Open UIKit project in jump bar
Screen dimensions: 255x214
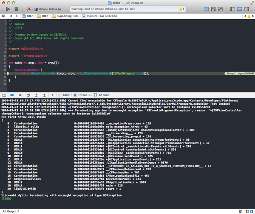pos(28,16)
